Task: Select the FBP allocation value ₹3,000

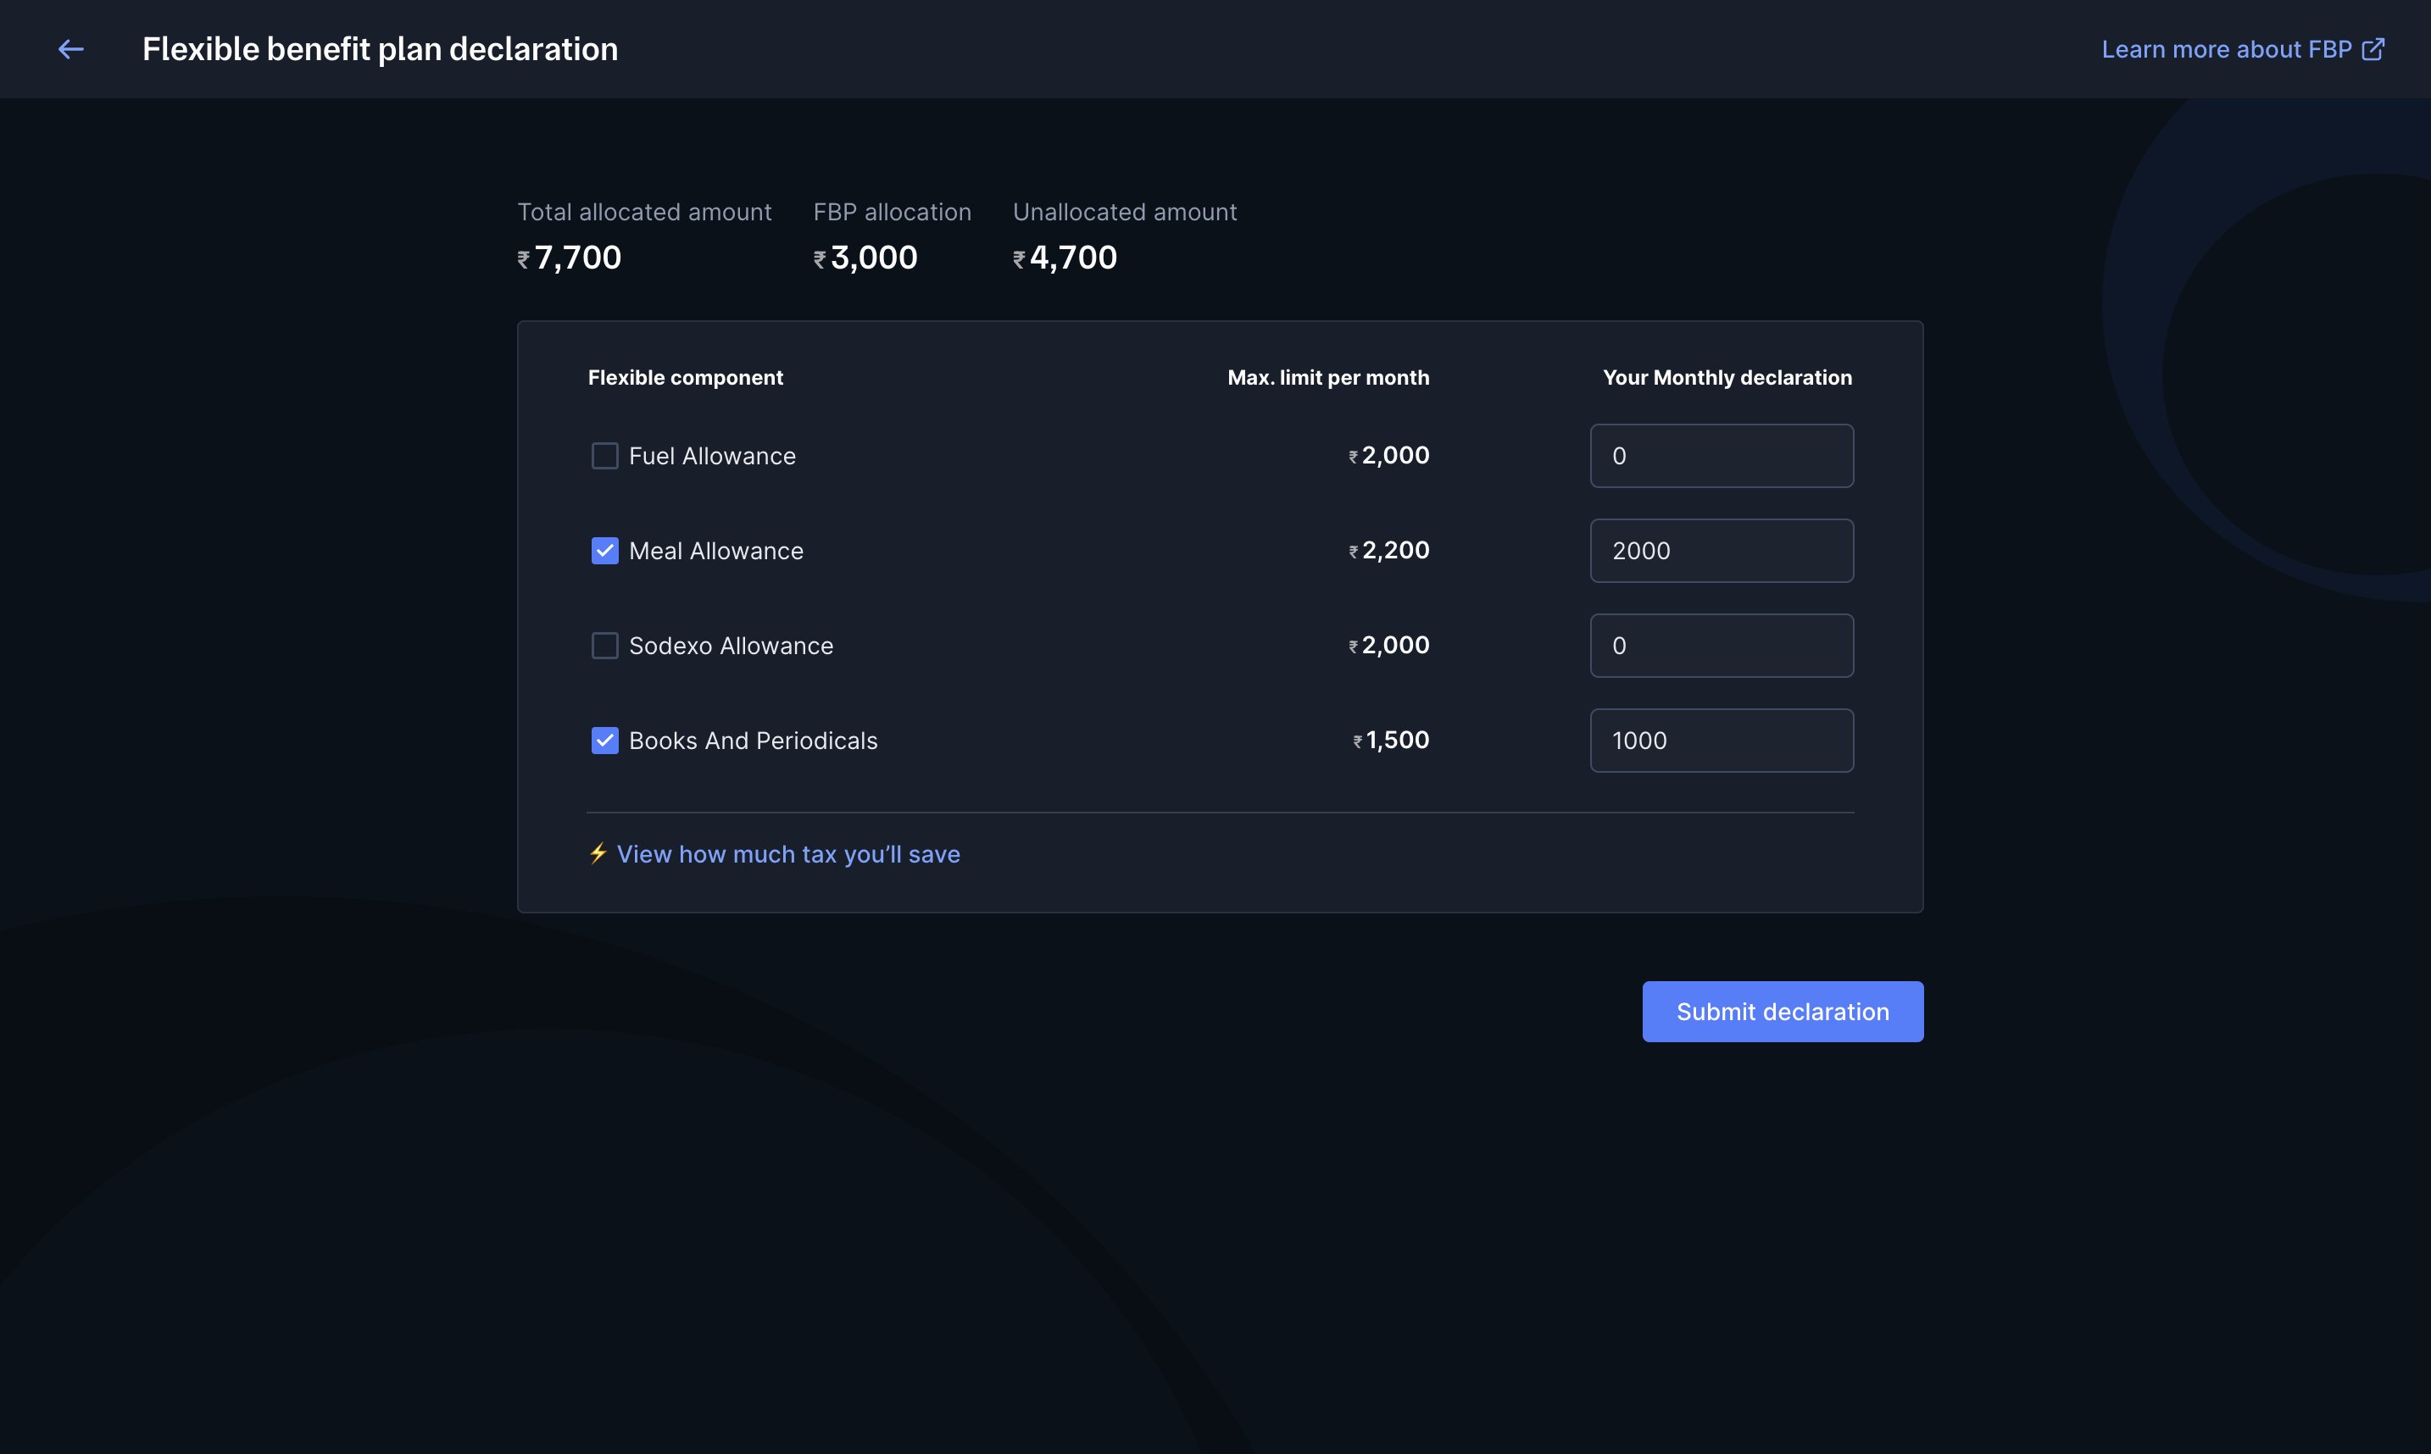Action: [x=865, y=258]
